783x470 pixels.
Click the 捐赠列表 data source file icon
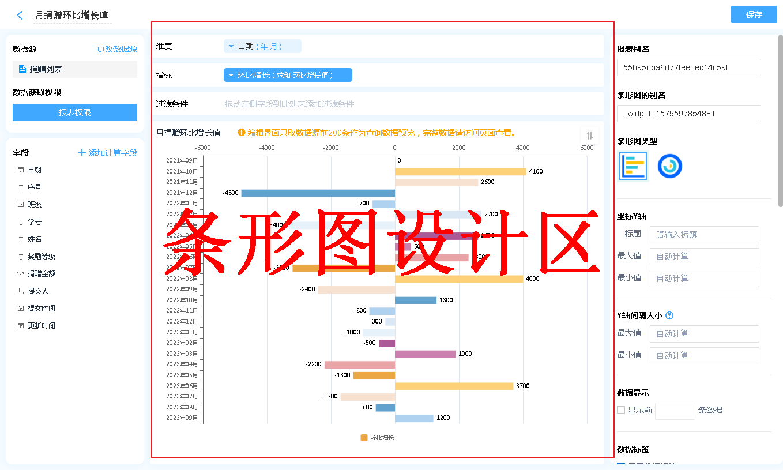pyautogui.click(x=22, y=69)
